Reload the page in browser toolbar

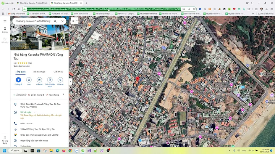[13, 9]
